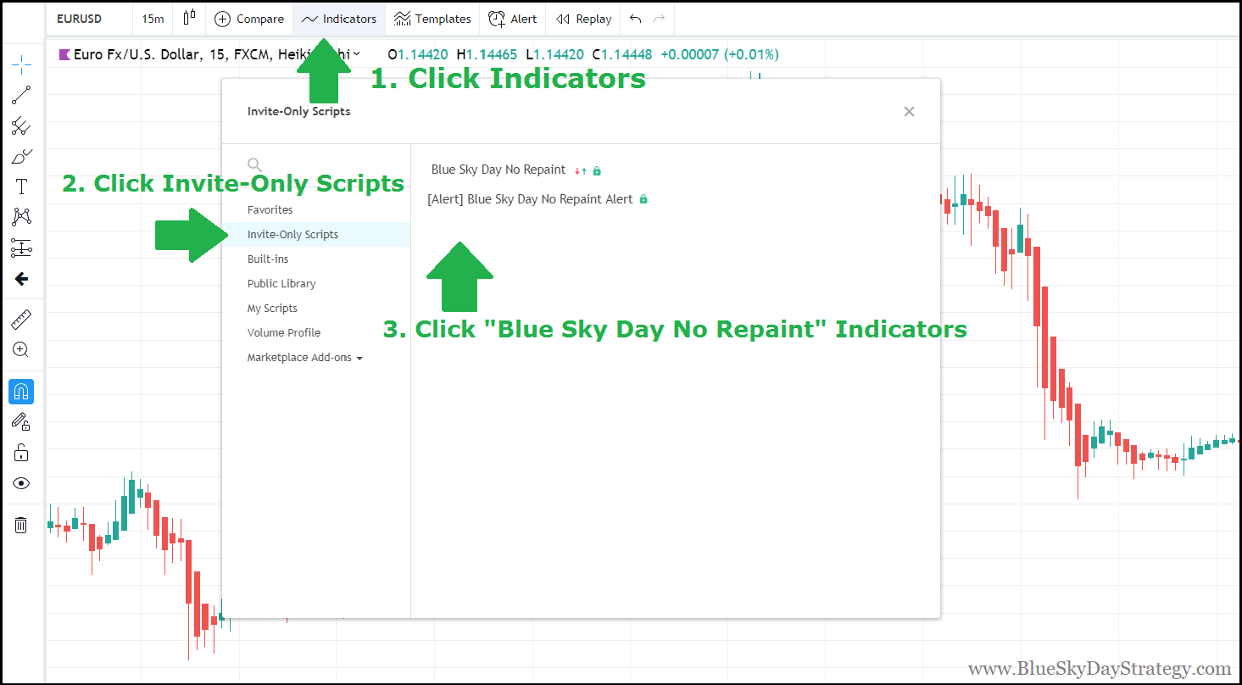
Task: Open the Templates menu
Action: coord(432,19)
